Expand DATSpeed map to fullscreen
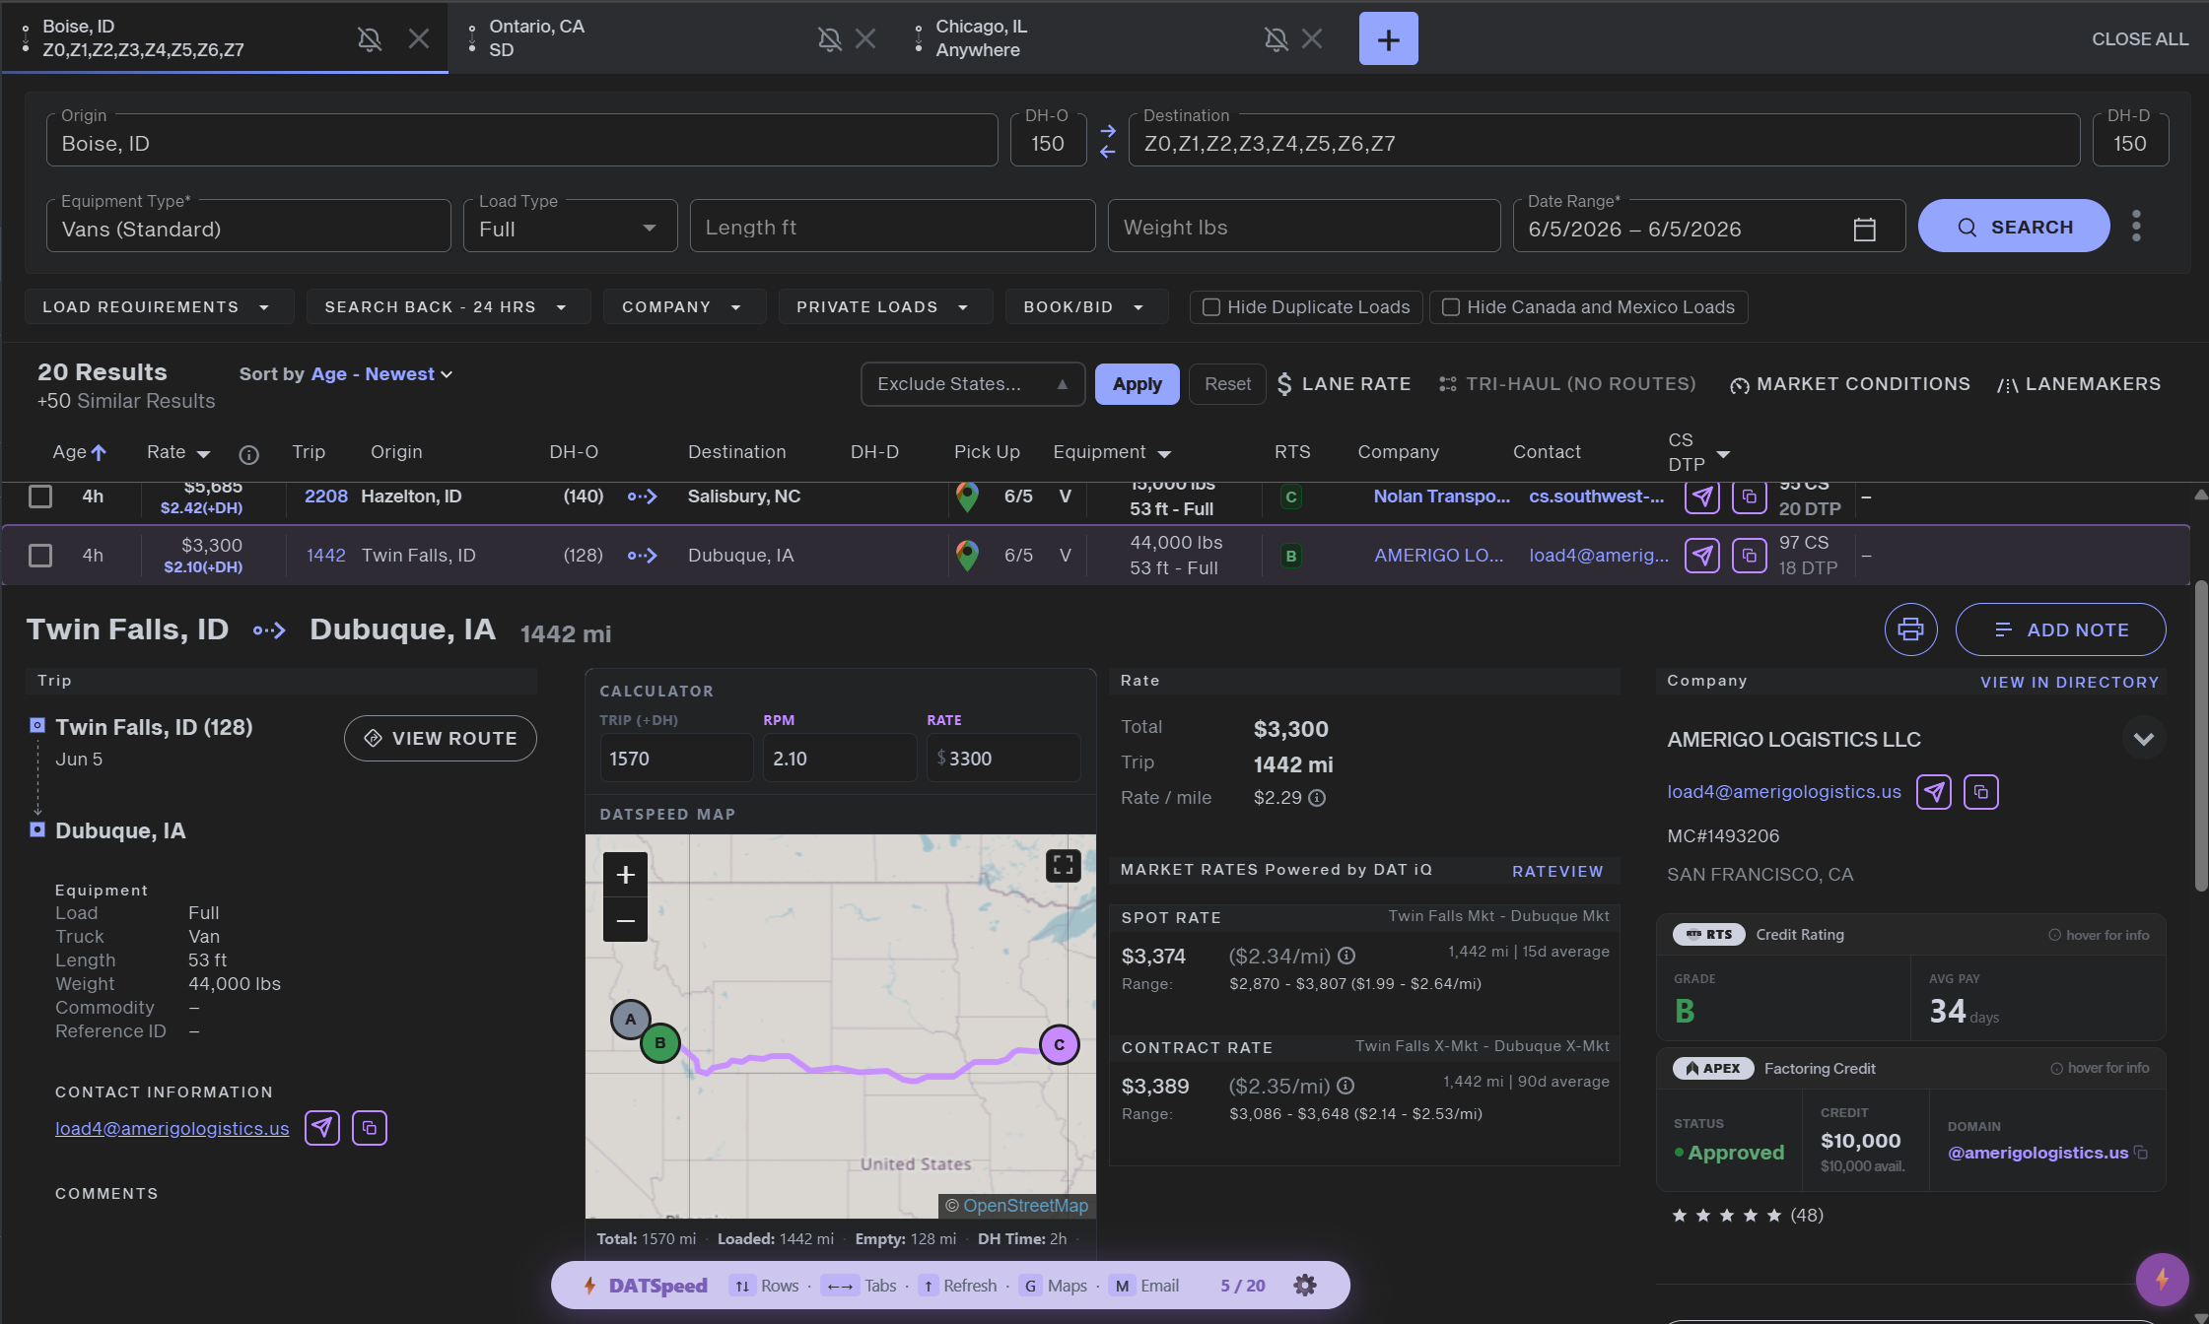Screen dimensions: 2209x1324 pos(1063,865)
